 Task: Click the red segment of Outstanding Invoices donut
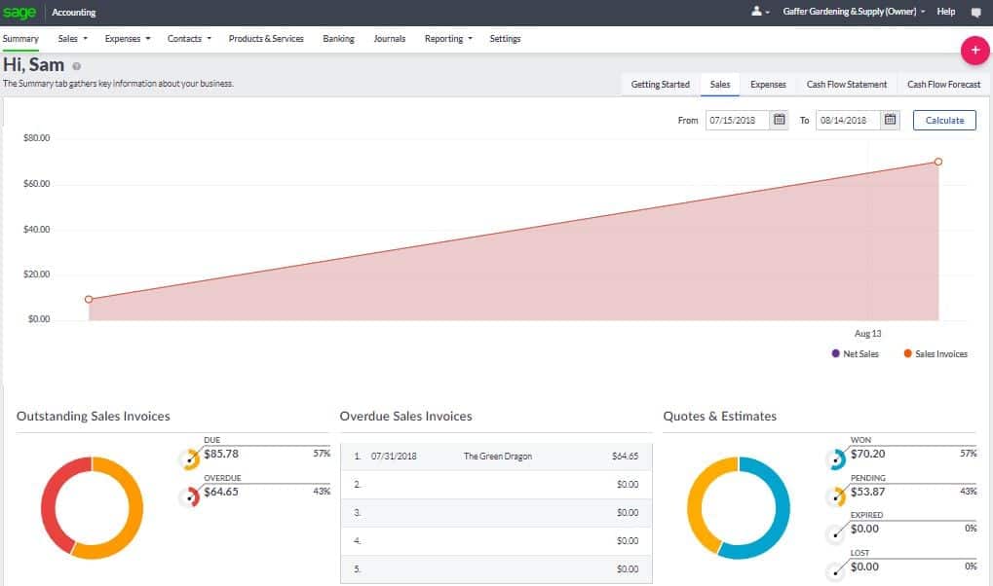click(49, 502)
